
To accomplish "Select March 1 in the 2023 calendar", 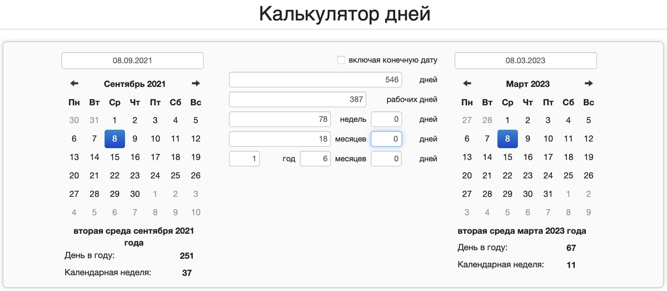I will point(507,120).
